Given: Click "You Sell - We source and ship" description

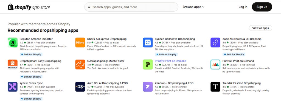Looking at the screenshot, I should (107, 68).
